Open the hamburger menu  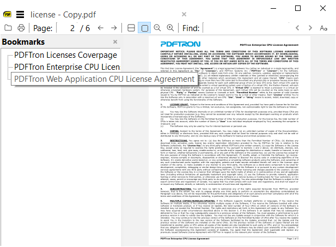click(20, 14)
